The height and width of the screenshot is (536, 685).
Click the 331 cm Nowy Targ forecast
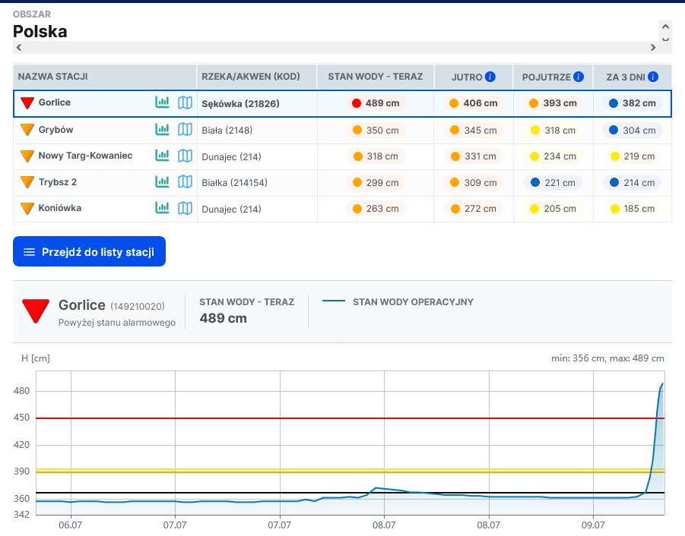(x=474, y=156)
